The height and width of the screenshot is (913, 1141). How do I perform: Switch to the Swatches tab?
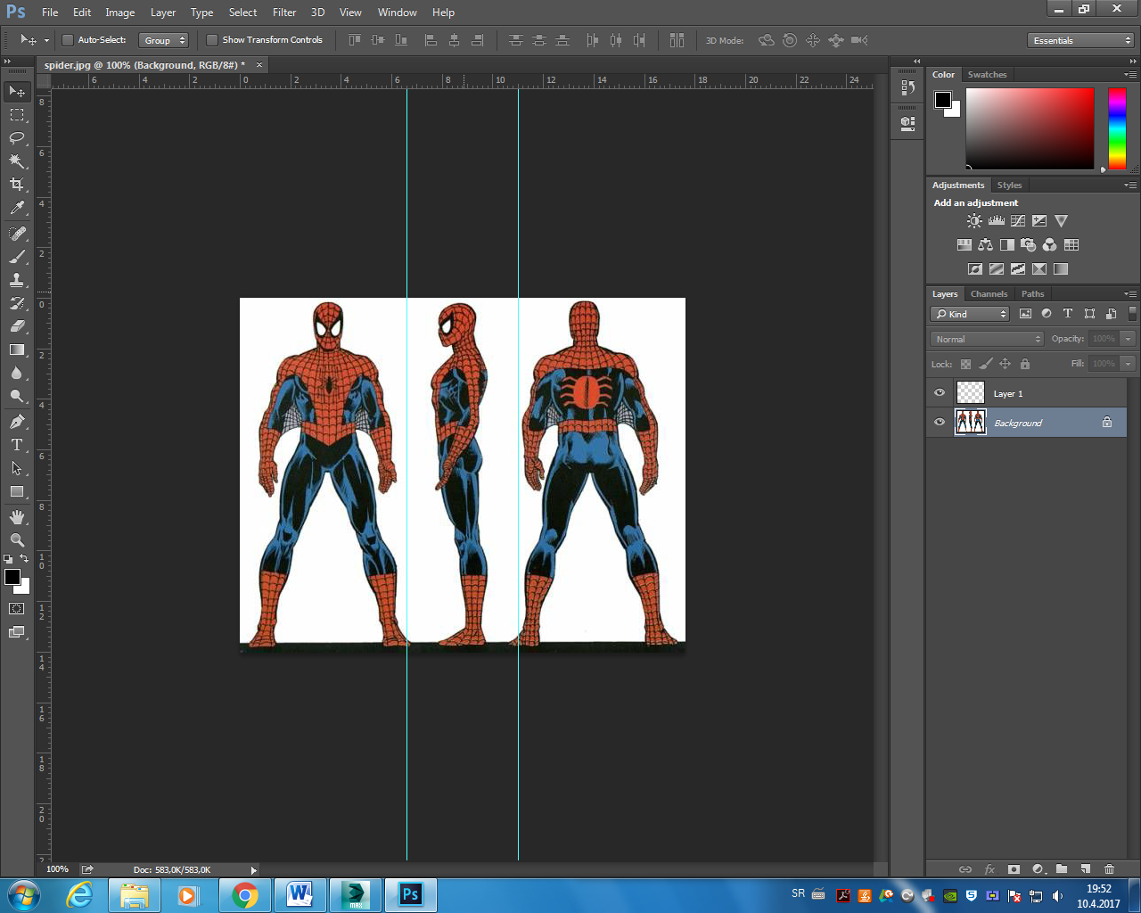click(987, 74)
